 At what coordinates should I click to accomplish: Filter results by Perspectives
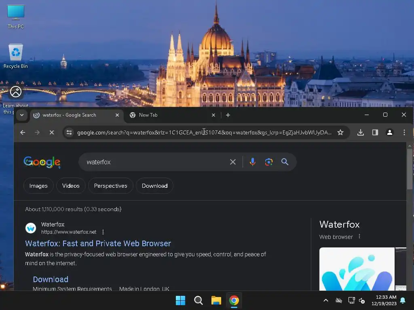[110, 186]
